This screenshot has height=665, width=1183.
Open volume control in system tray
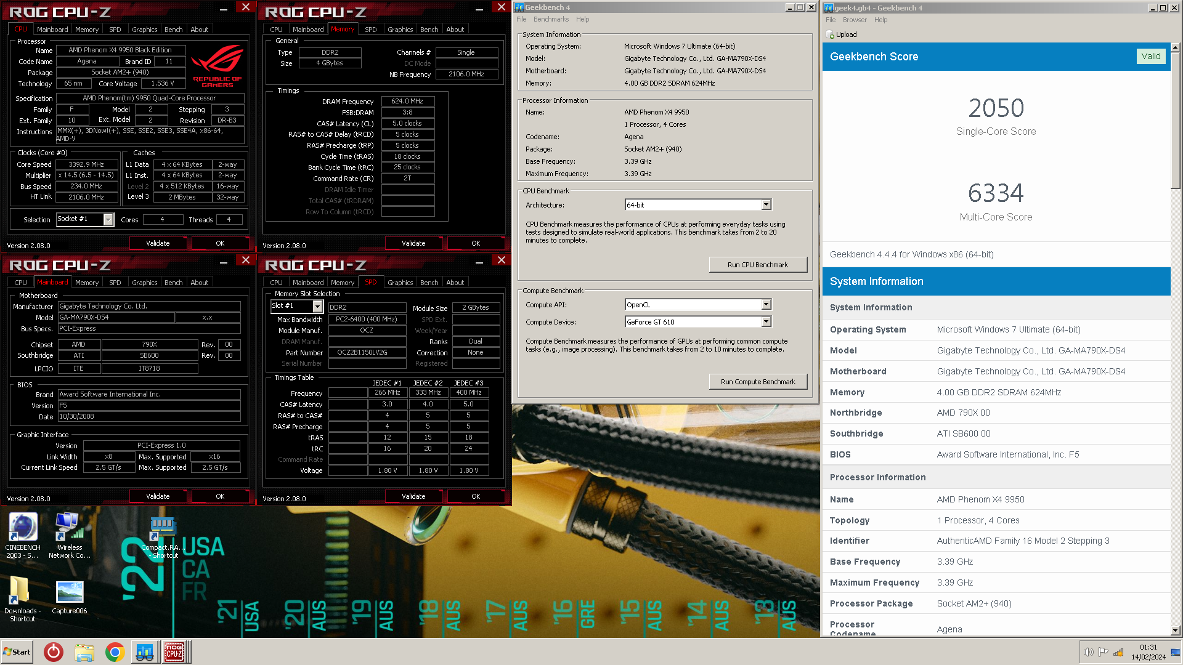1088,652
